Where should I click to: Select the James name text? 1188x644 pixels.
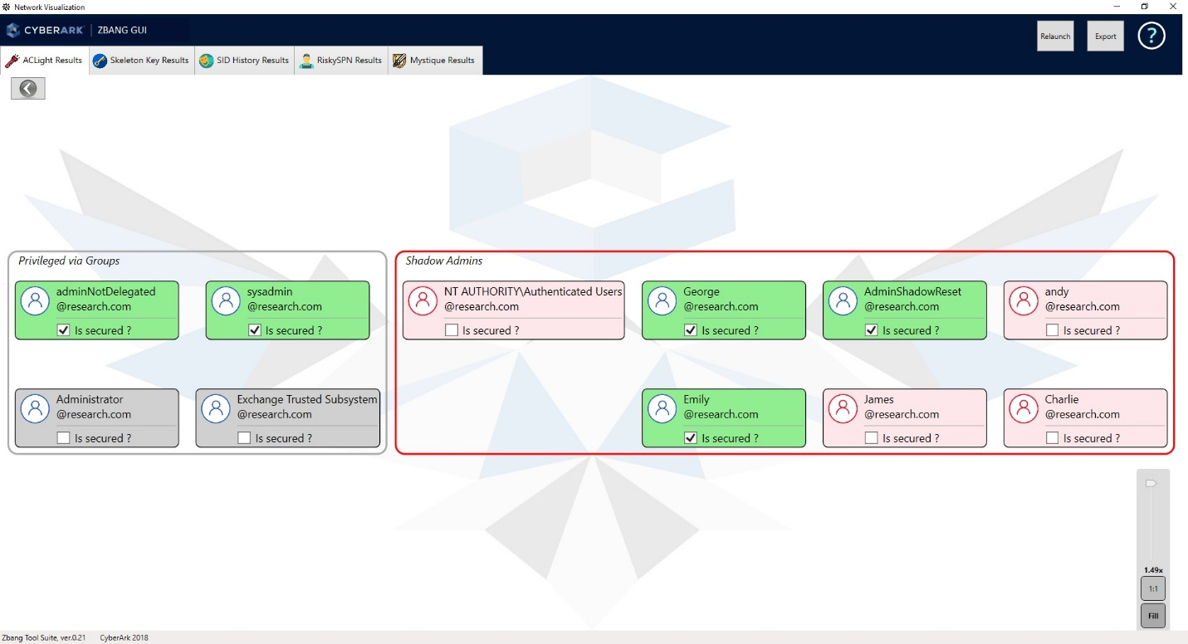[x=879, y=399]
